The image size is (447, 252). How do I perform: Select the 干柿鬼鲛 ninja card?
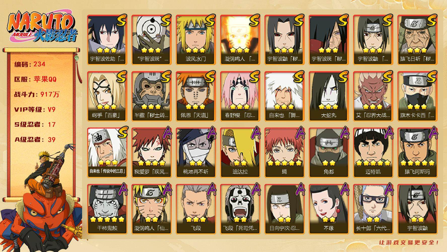[x=107, y=209]
